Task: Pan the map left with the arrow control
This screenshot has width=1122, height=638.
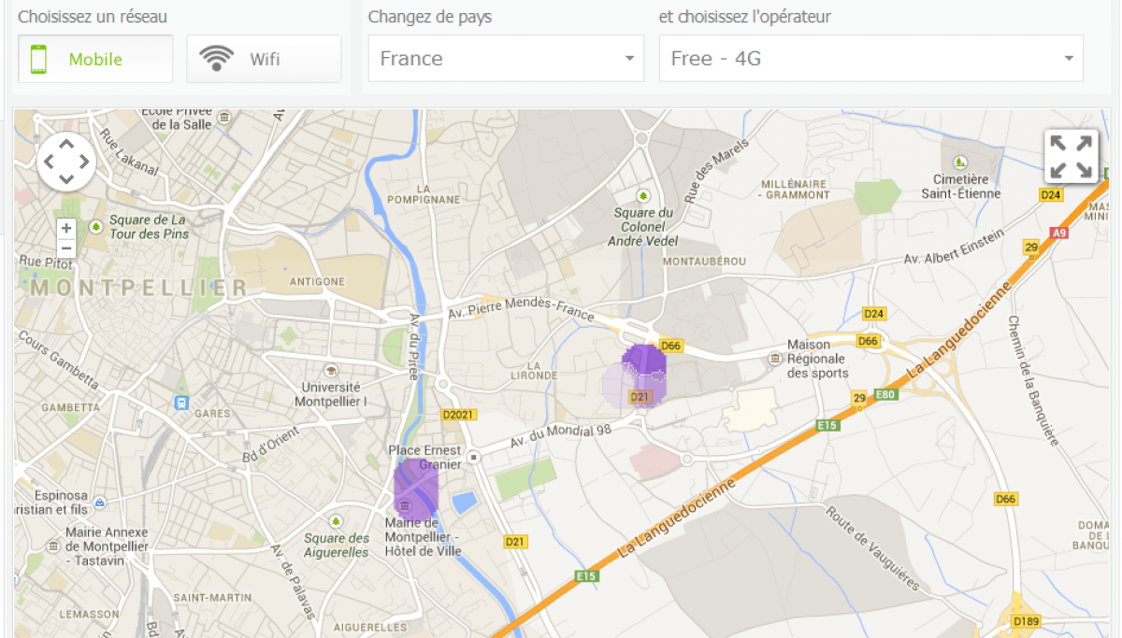Action: tap(48, 162)
